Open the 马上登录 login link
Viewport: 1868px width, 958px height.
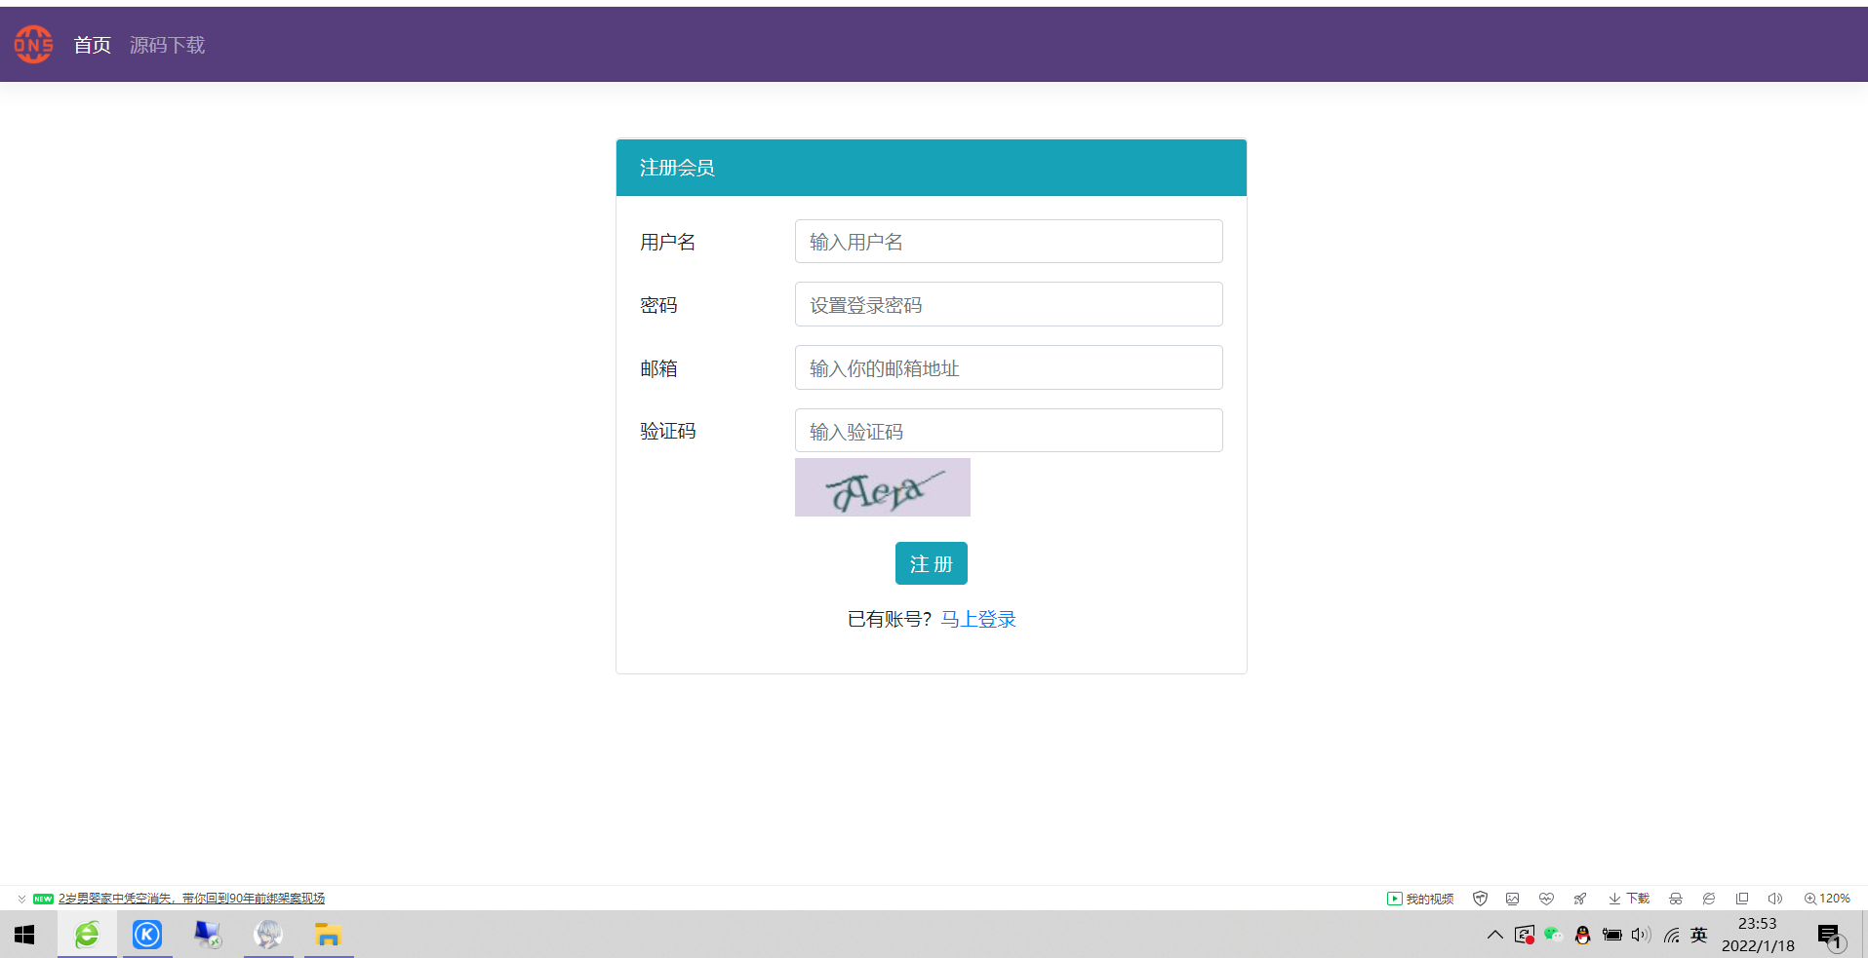coord(977,619)
